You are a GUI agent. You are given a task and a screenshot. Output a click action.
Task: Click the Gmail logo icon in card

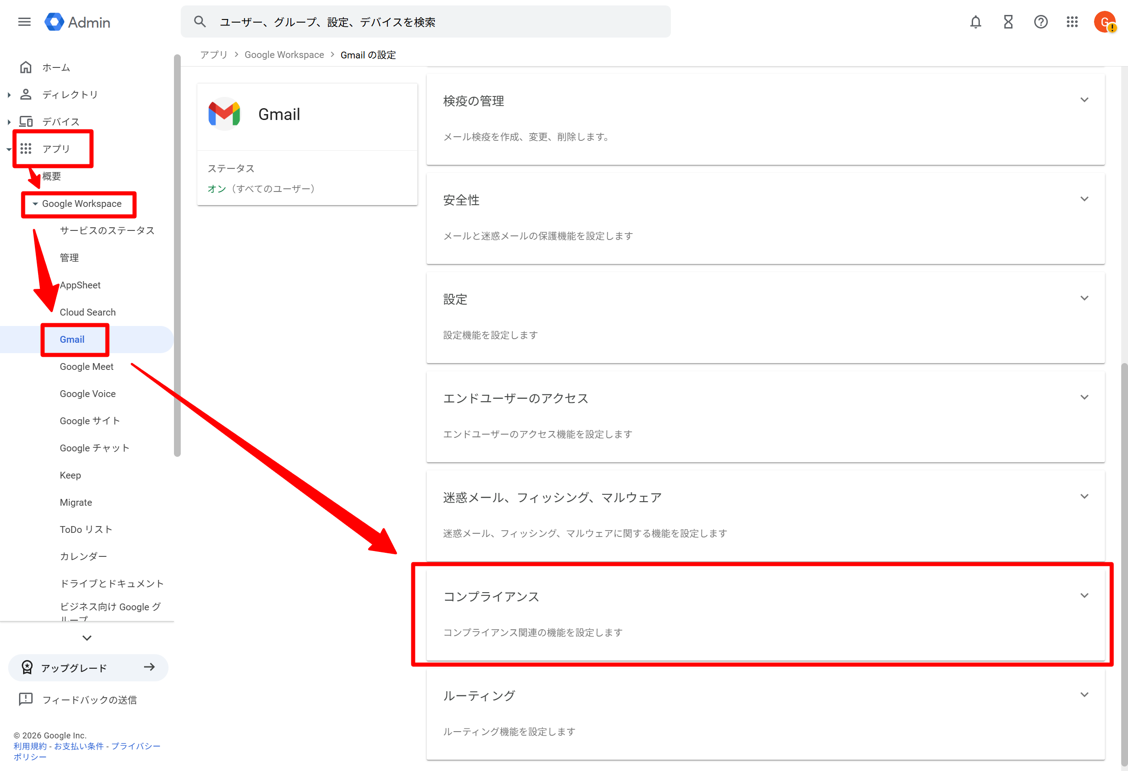pos(224,114)
